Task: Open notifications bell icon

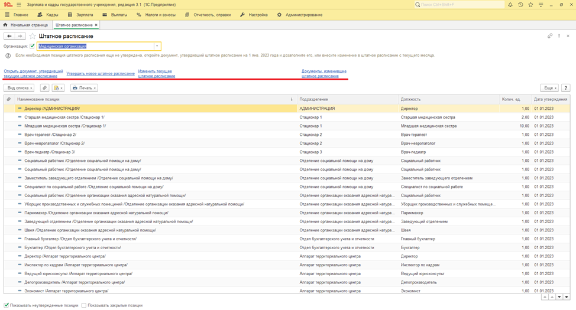Action: pyautogui.click(x=510, y=5)
